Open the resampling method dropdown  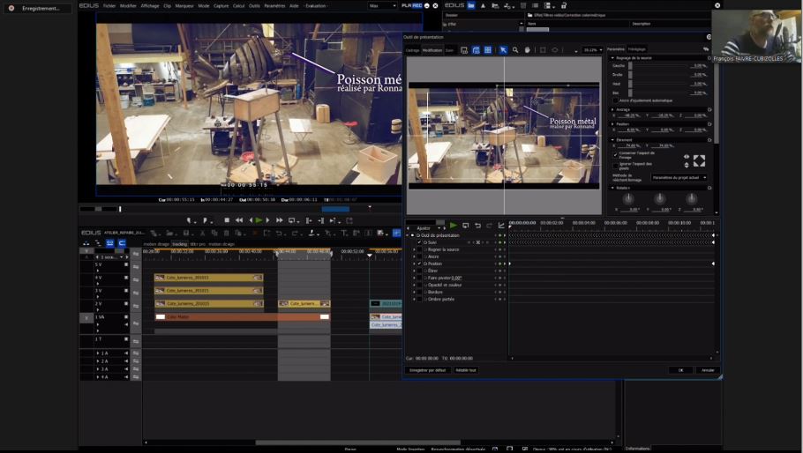pos(679,177)
